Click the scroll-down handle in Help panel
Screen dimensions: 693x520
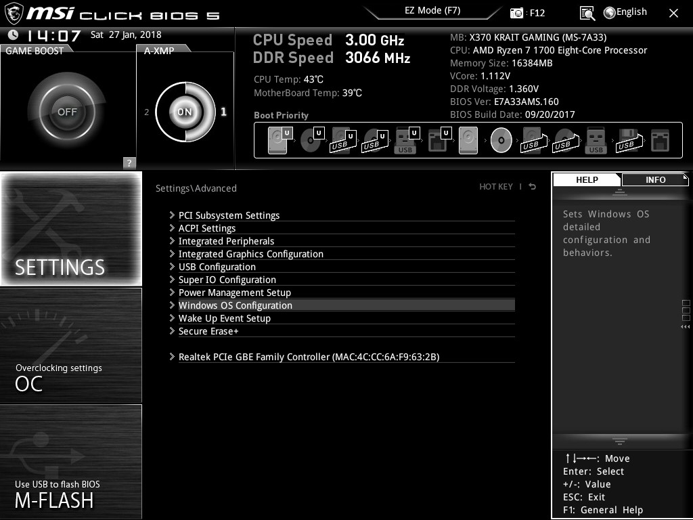[620, 441]
